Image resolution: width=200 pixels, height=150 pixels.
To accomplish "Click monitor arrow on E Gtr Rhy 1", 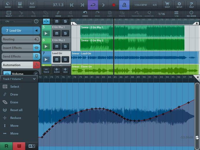I will (46, 33).
